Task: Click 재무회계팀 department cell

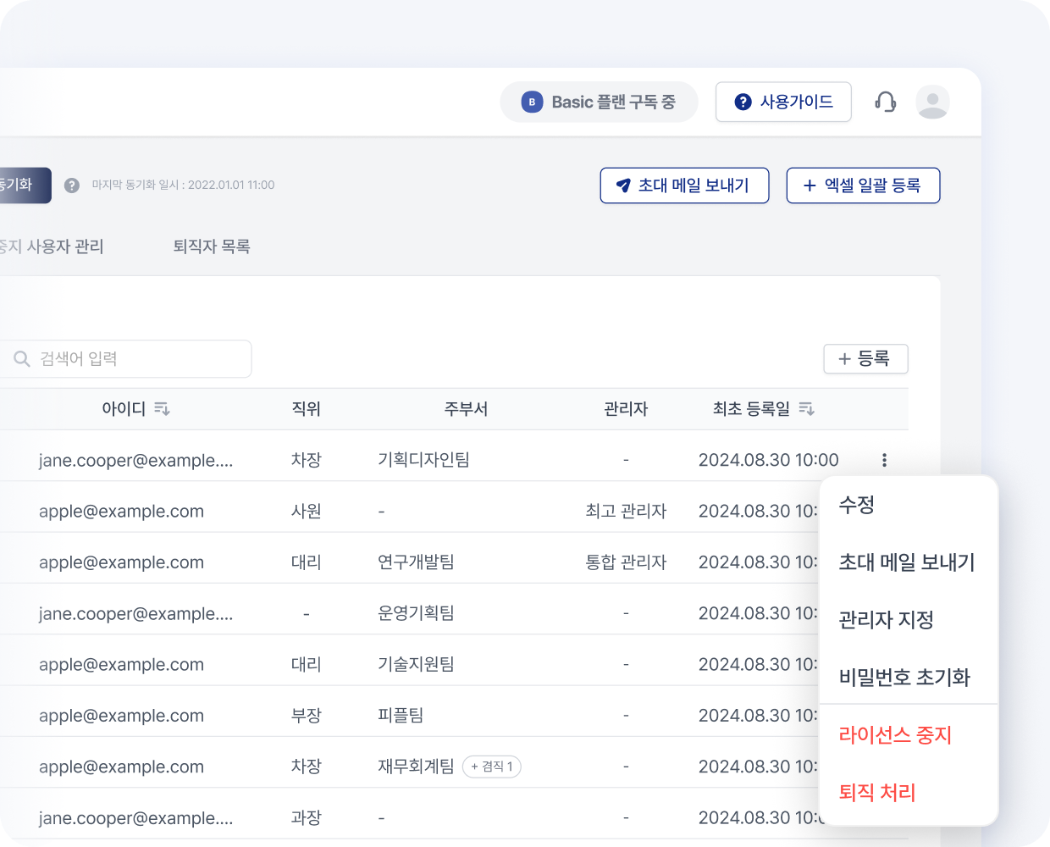Action: pyautogui.click(x=416, y=767)
